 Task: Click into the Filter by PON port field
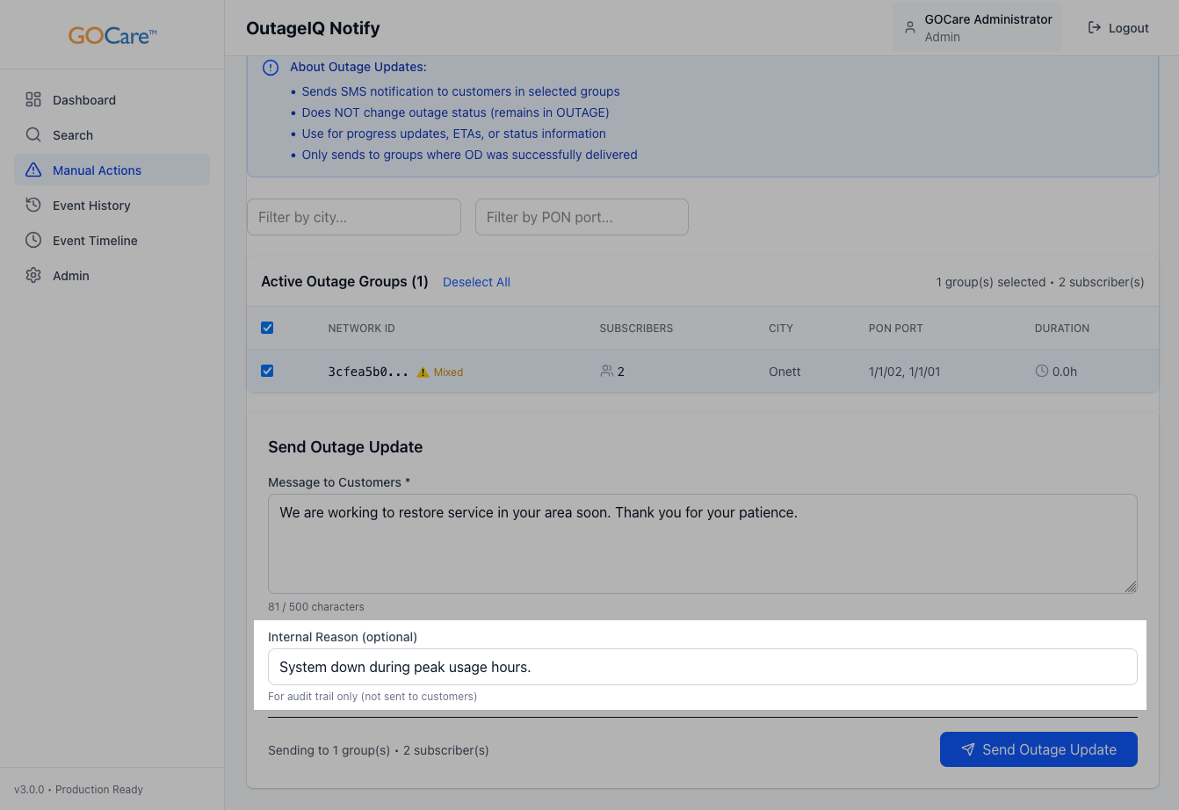582,217
